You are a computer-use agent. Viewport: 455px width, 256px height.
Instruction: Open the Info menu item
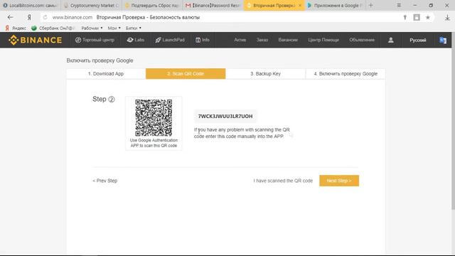[202, 40]
